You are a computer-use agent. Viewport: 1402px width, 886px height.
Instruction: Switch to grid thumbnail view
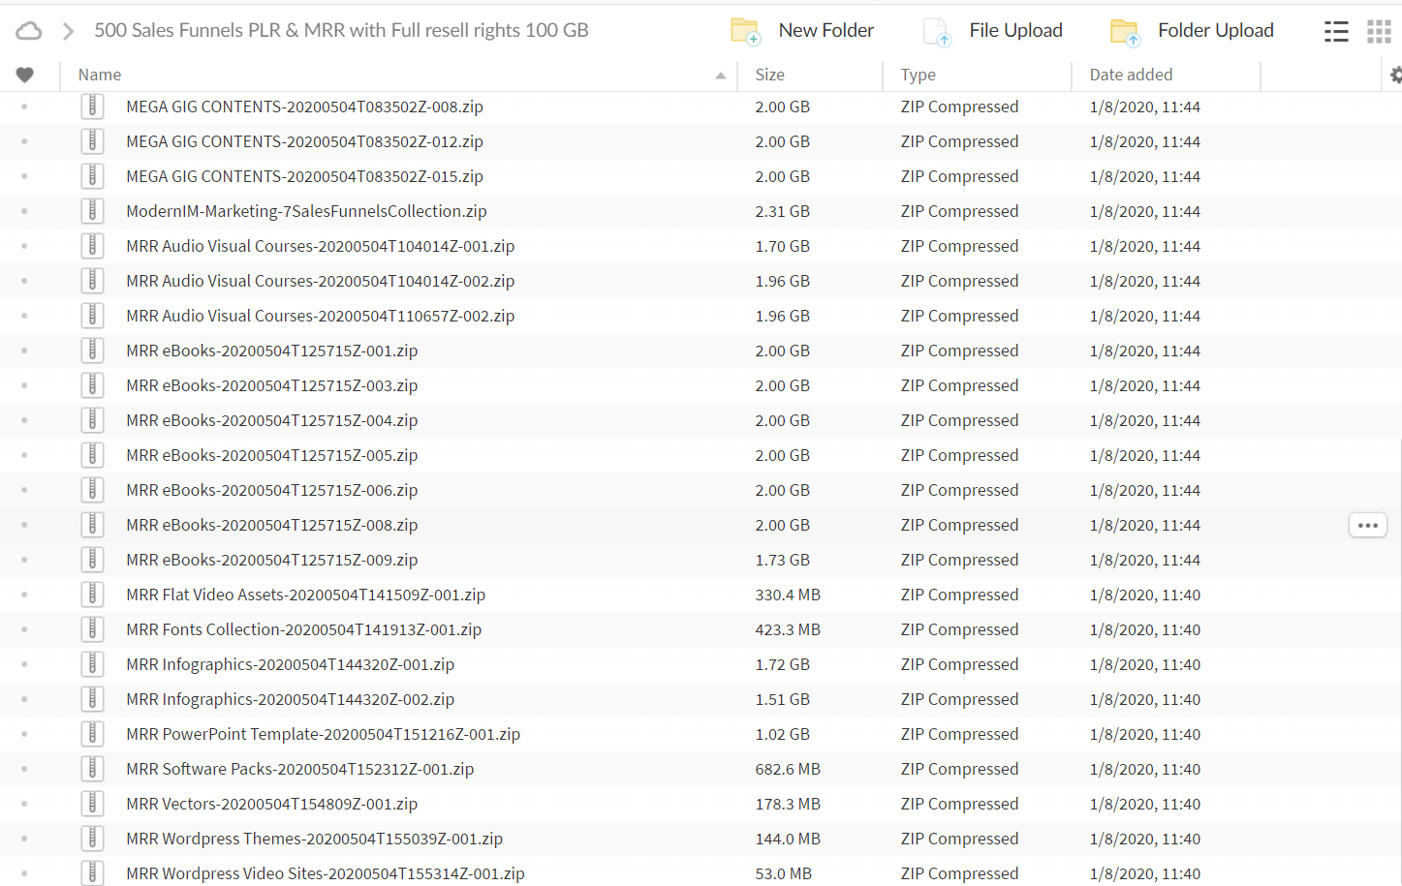click(x=1379, y=32)
